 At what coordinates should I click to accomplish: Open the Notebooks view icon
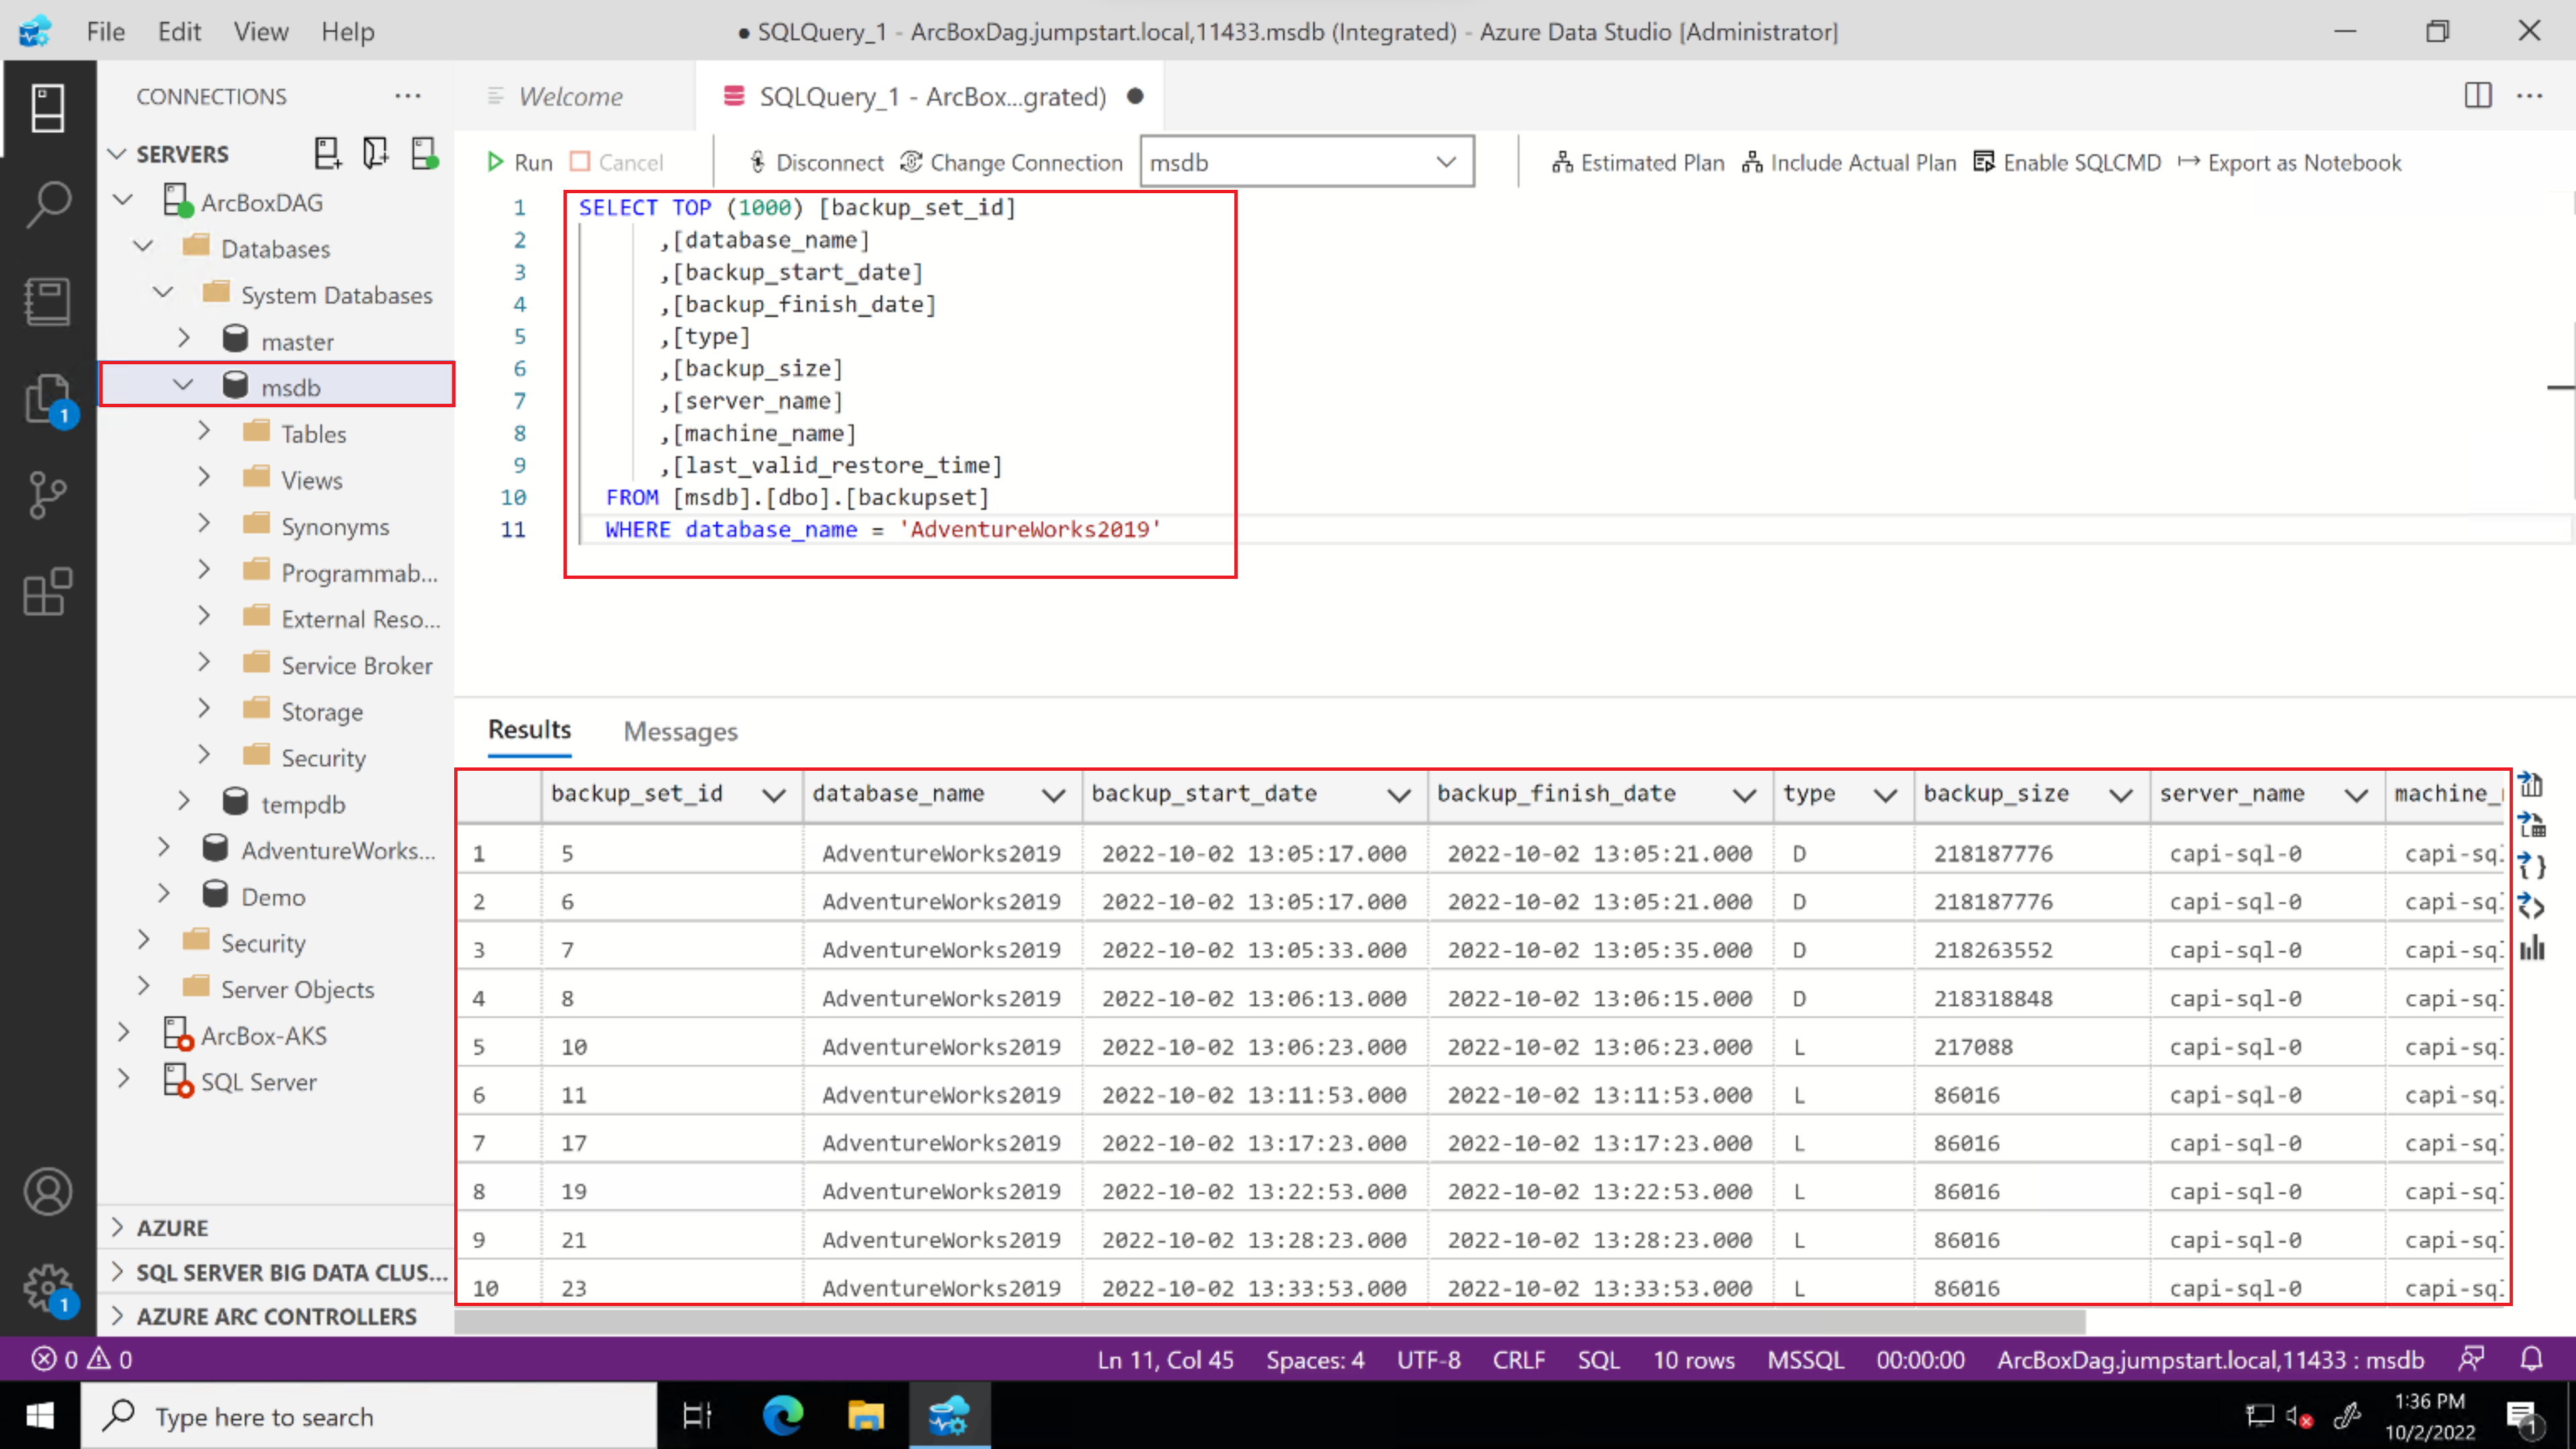pyautogui.click(x=47, y=301)
